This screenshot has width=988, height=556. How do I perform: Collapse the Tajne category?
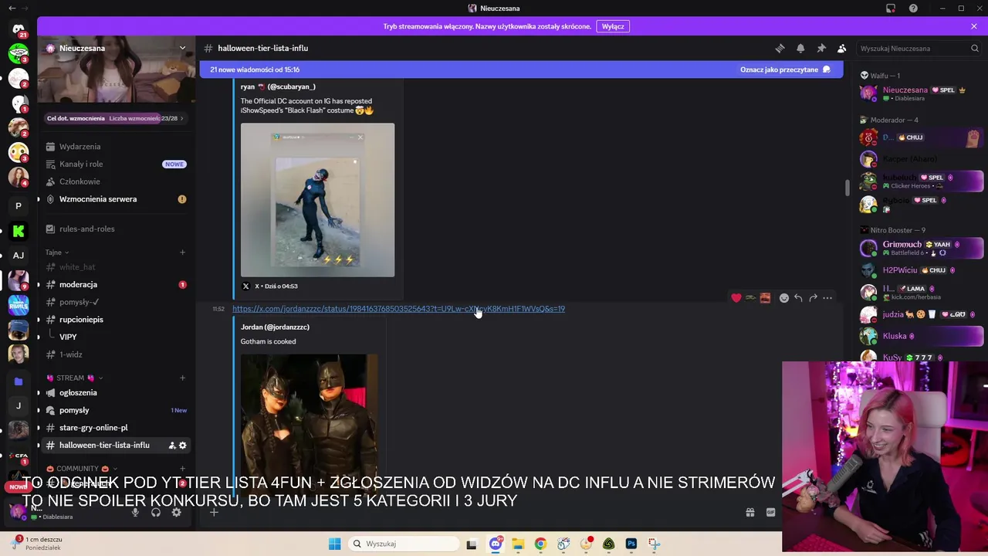click(56, 253)
